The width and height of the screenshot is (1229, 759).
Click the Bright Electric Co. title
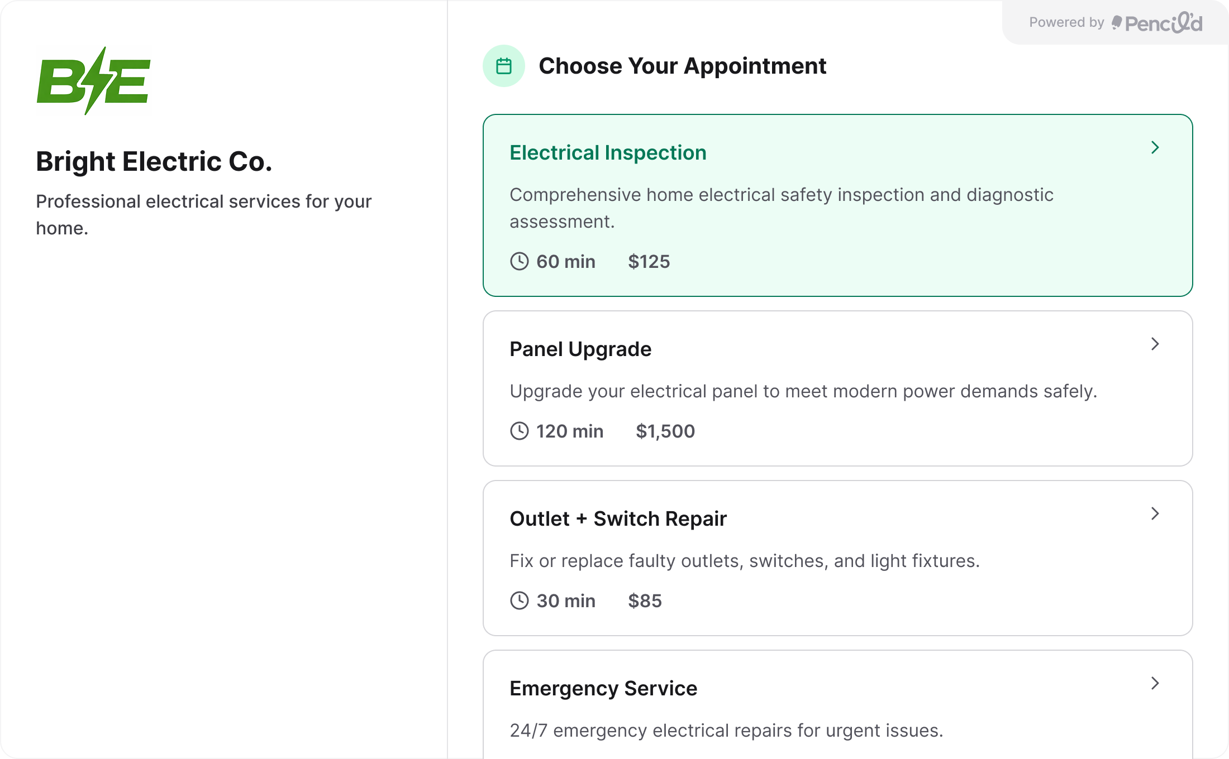pyautogui.click(x=154, y=161)
